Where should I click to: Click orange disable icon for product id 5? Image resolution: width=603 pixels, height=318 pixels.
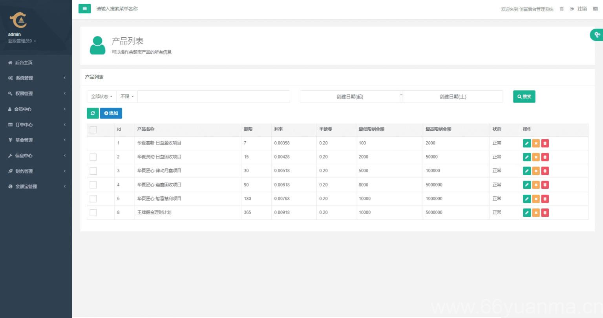click(536, 199)
